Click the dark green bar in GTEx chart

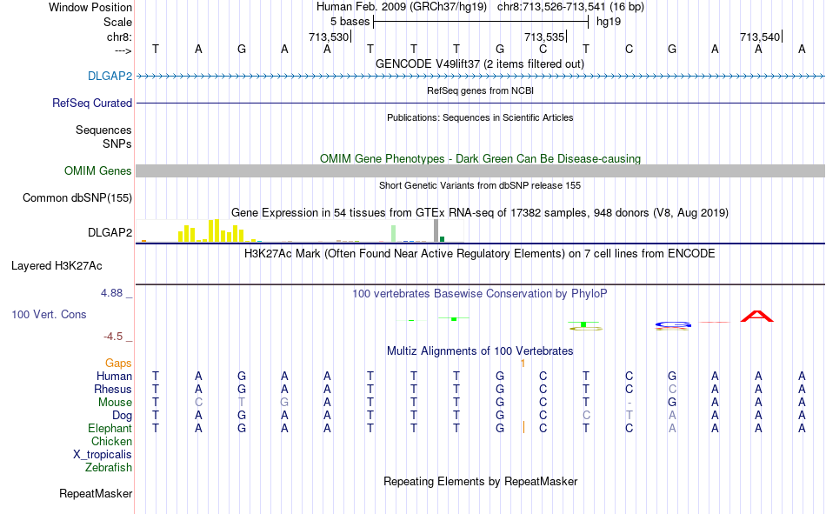coord(443,239)
